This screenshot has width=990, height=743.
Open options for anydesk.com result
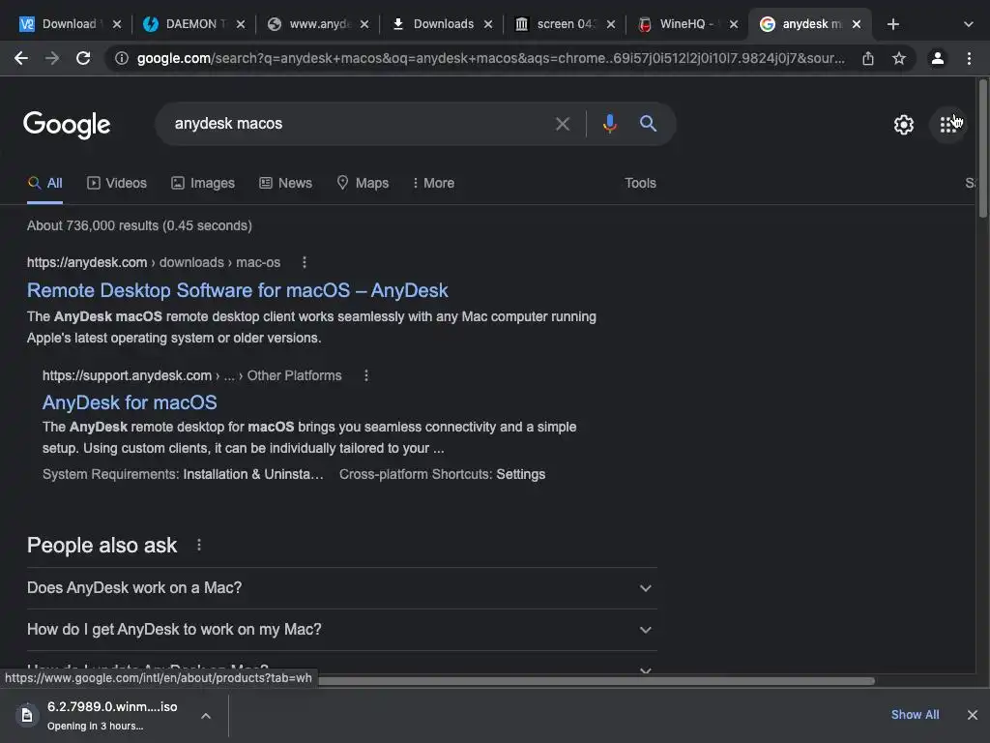click(305, 262)
